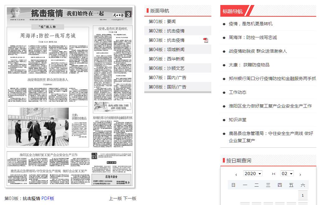Go to 第01版：要闻 in page navigation
The width and height of the screenshot is (321, 205).
pyautogui.click(x=162, y=21)
